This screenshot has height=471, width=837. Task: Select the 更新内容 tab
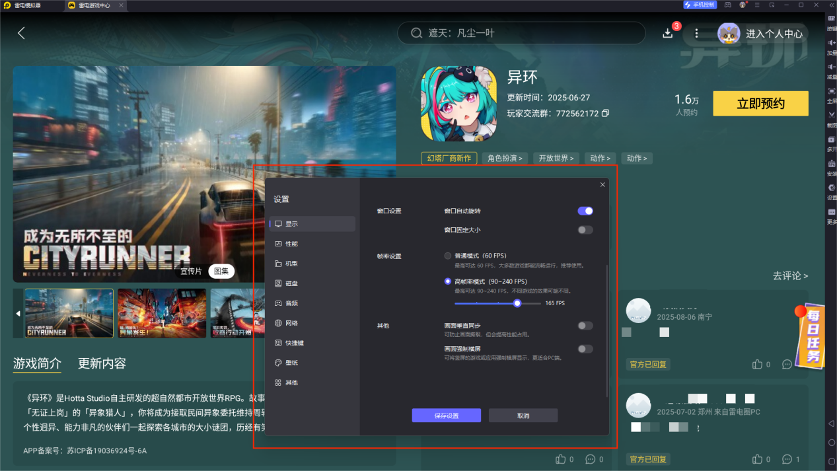[x=102, y=363]
